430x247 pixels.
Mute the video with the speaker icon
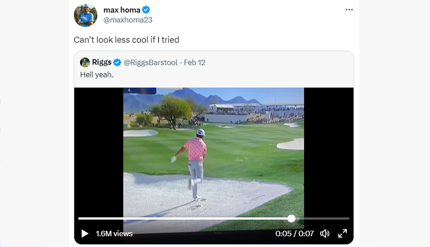325,234
